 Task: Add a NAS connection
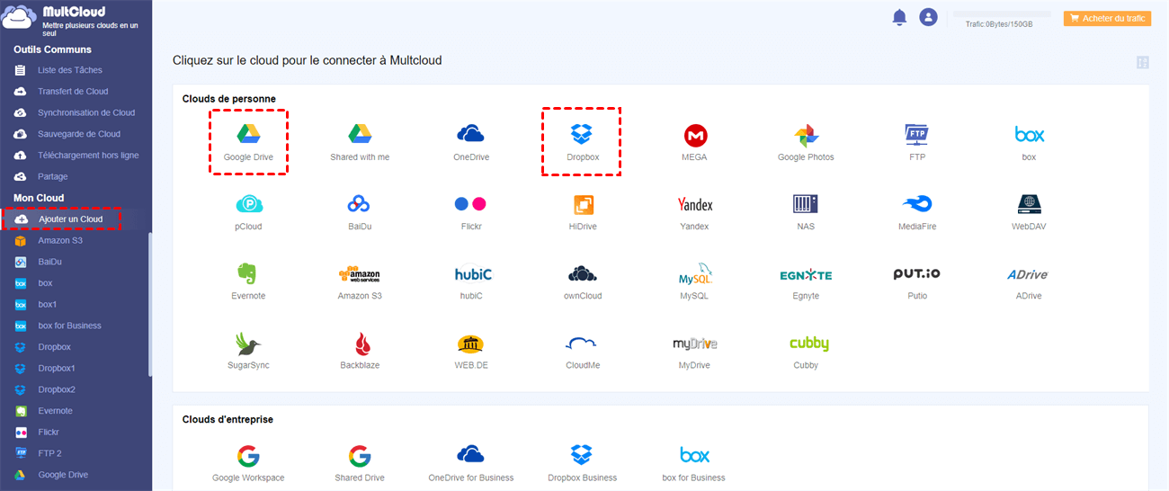(806, 205)
